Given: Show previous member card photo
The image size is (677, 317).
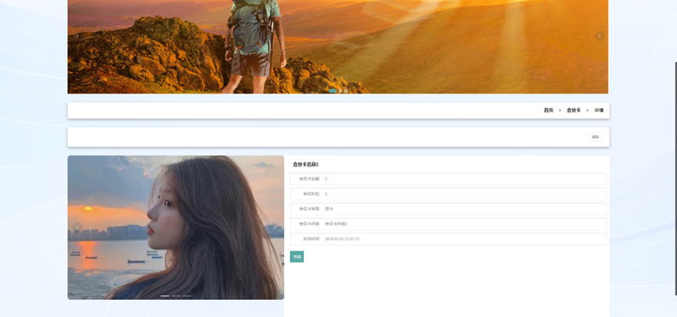Looking at the screenshot, I should tap(77, 227).
